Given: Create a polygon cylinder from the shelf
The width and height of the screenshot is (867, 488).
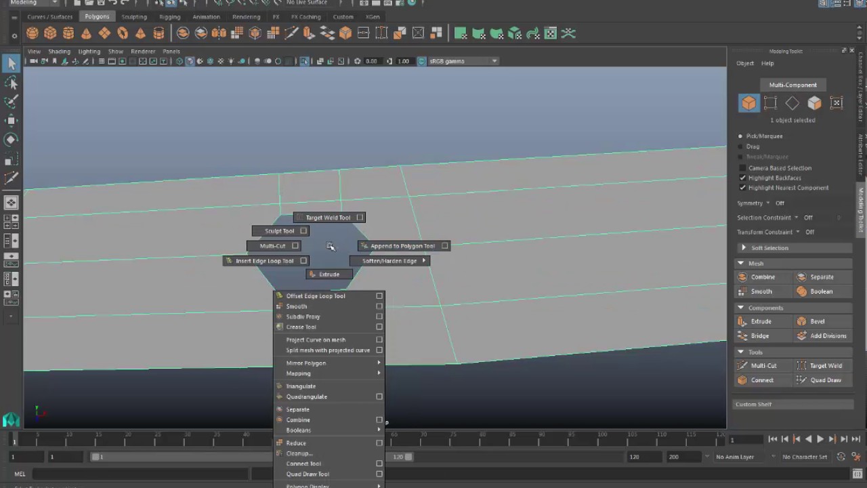Looking at the screenshot, I should [x=68, y=33].
